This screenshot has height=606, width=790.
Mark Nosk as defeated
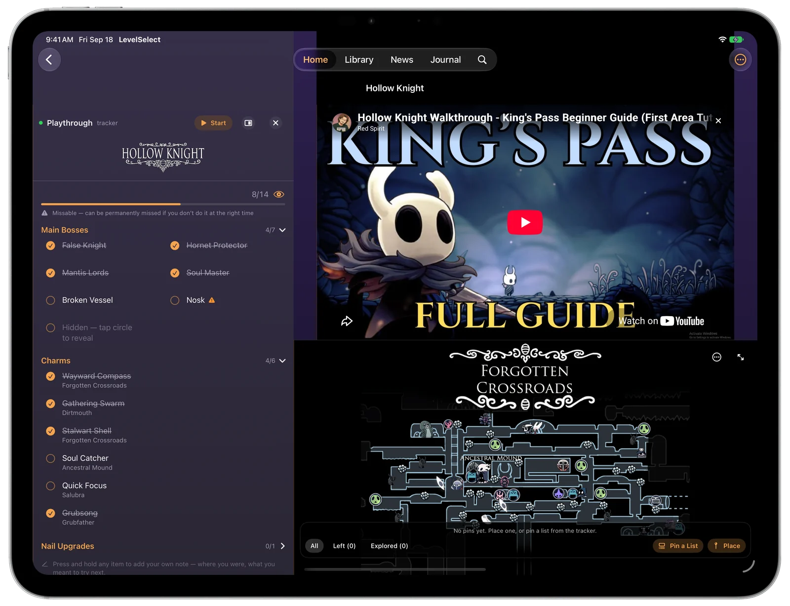[175, 300]
